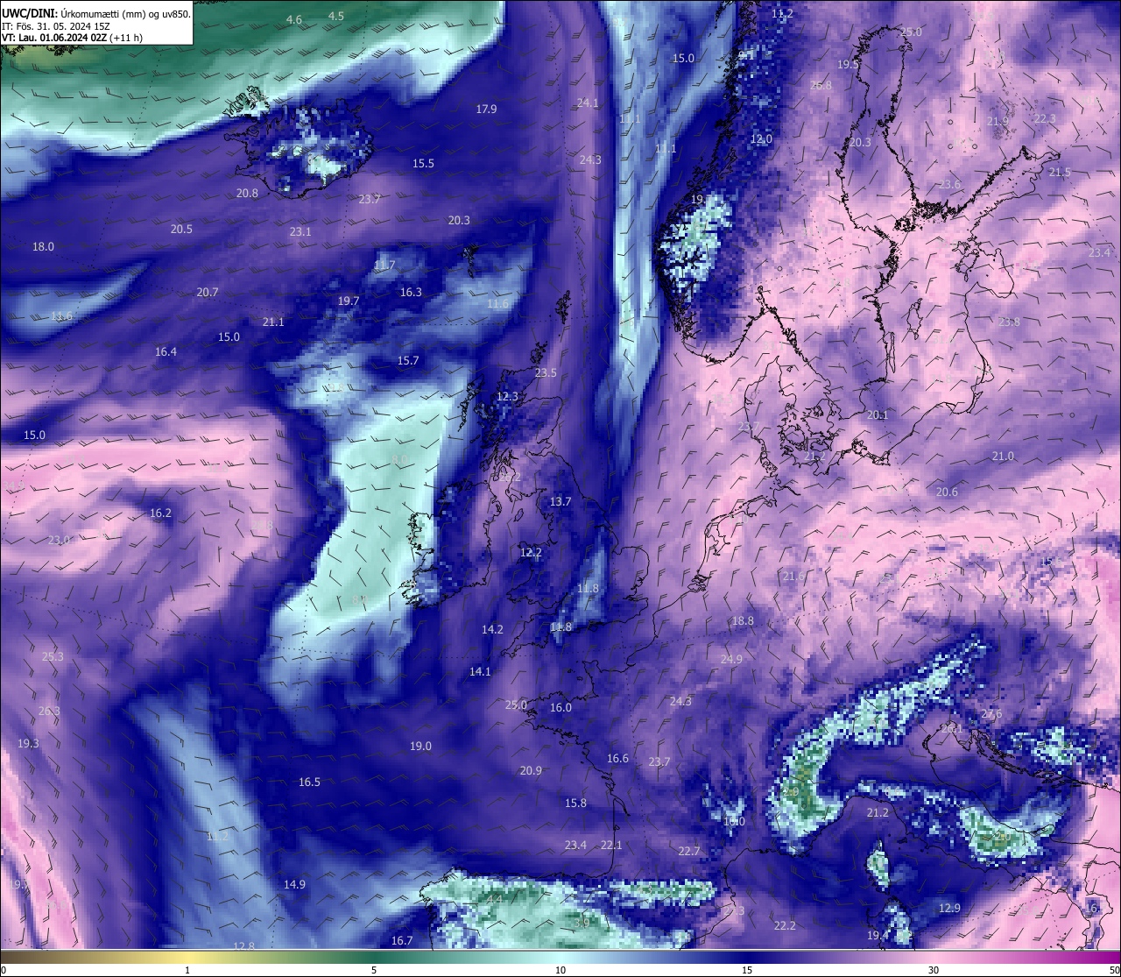Image resolution: width=1121 pixels, height=977 pixels.
Task: Click the 11.7 value label
Action: (384, 265)
